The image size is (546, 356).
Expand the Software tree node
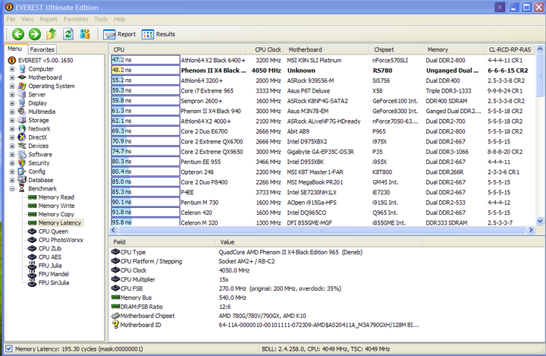pyautogui.click(x=12, y=154)
